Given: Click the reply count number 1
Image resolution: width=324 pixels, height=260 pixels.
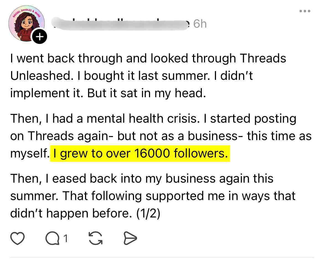Looking at the screenshot, I should click(65, 238).
